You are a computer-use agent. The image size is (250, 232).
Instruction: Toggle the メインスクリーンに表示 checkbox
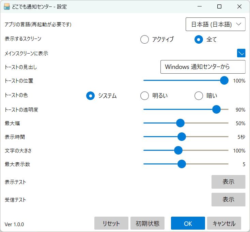241,53
